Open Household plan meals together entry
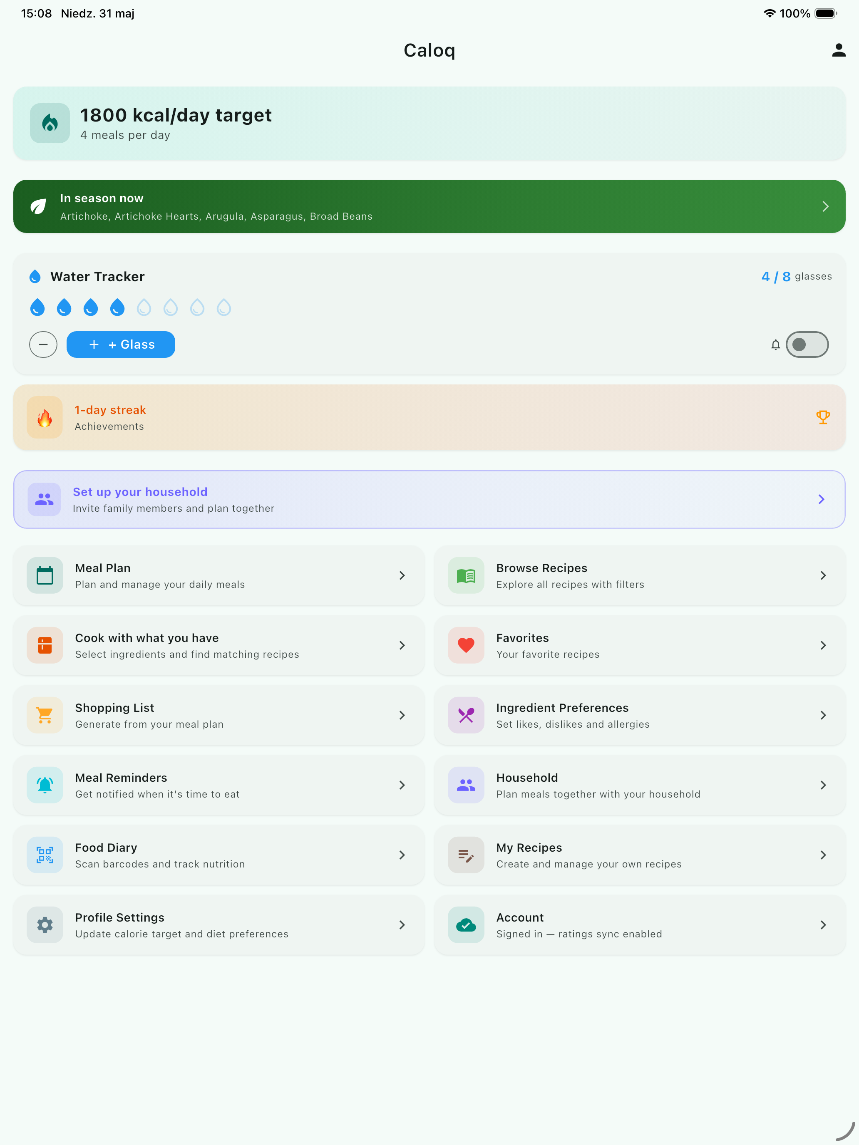This screenshot has width=859, height=1145. coord(640,785)
